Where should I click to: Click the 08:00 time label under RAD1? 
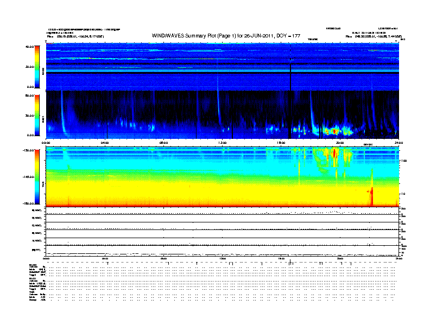tap(163, 143)
